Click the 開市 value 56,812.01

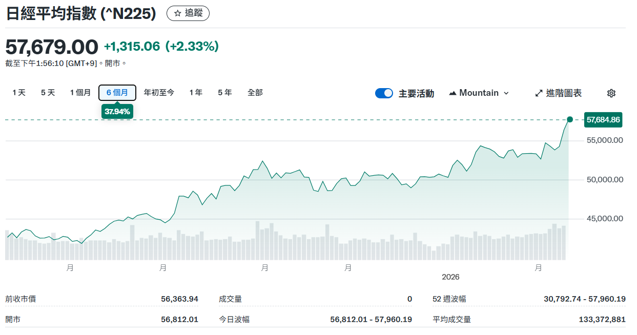(179, 320)
